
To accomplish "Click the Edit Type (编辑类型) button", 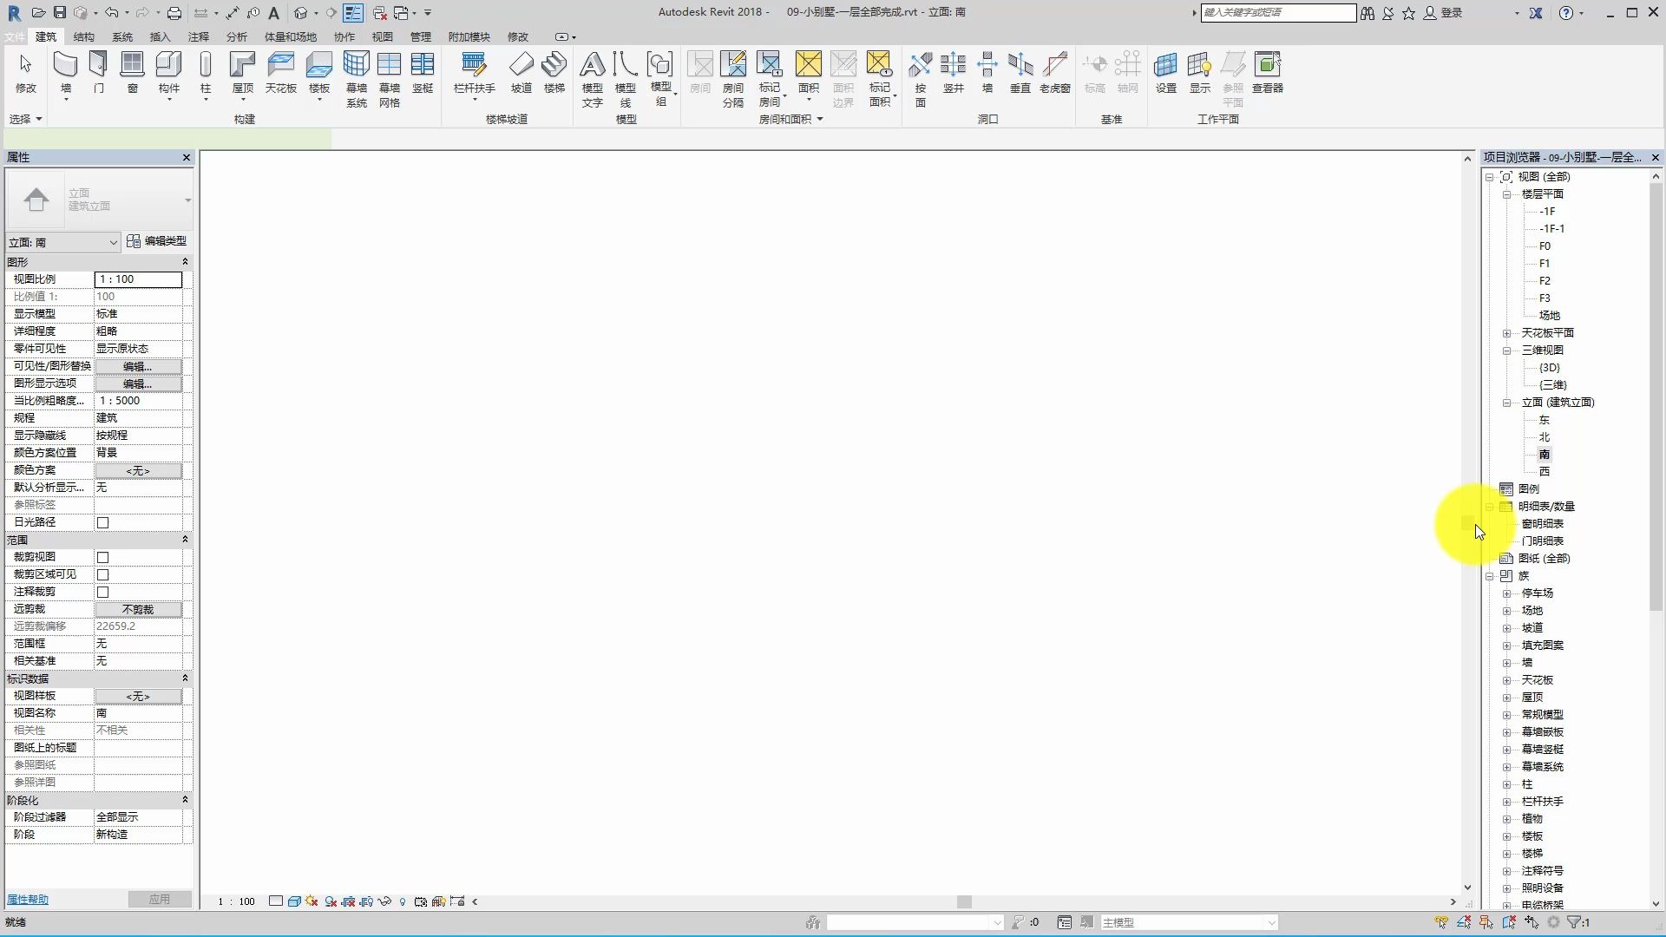I will pos(157,241).
